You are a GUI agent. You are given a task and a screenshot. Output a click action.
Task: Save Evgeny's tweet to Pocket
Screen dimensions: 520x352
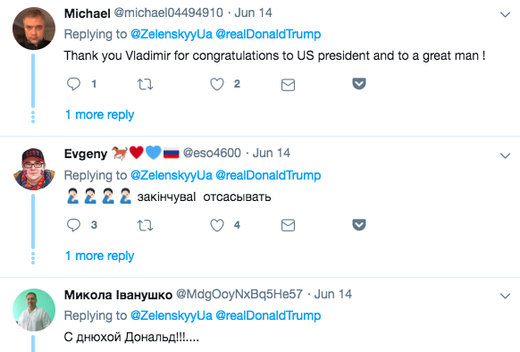[359, 224]
